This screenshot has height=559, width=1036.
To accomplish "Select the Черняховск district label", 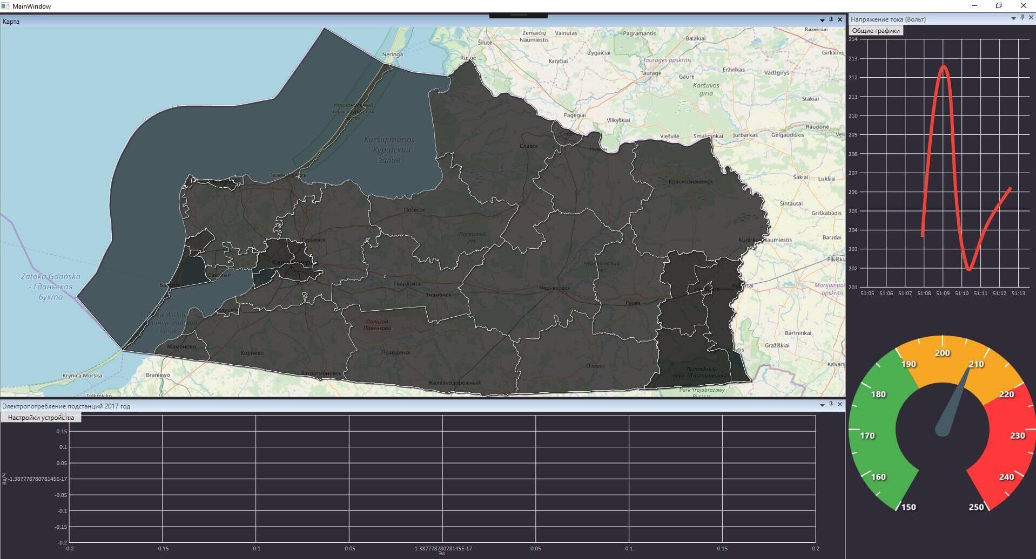I will 554,288.
